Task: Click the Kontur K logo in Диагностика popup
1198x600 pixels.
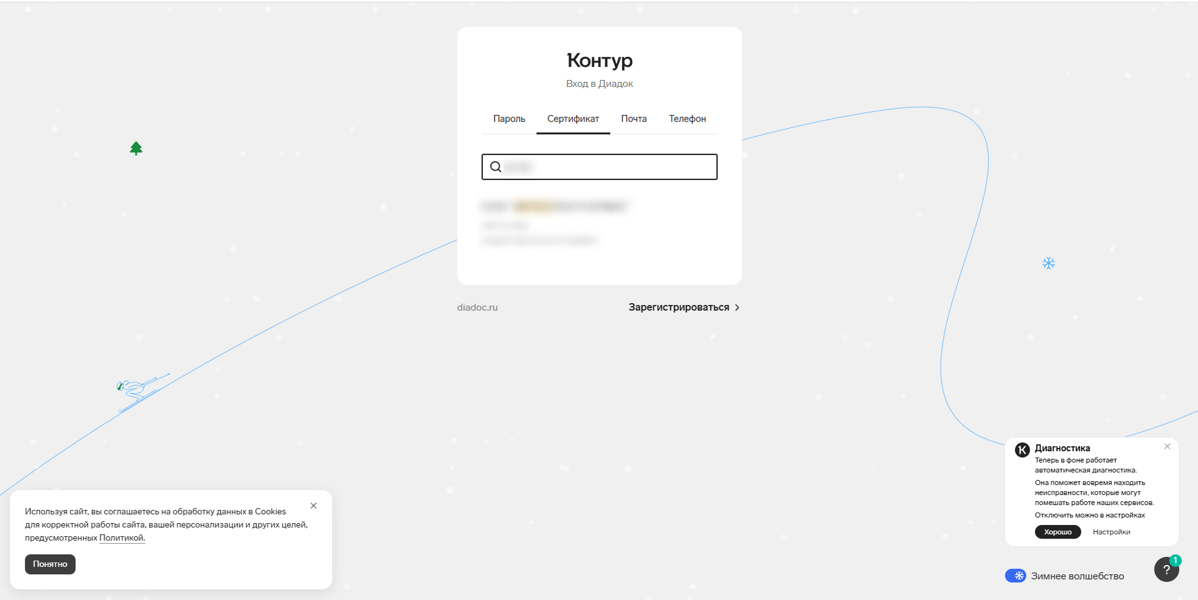Action: (1022, 450)
